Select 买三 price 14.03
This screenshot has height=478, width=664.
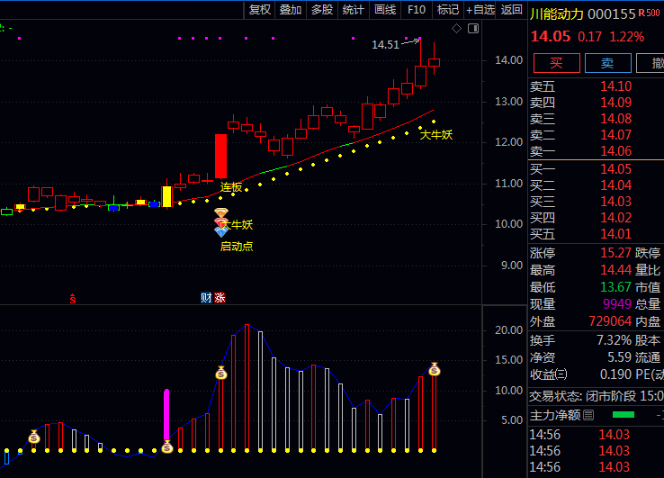615,202
